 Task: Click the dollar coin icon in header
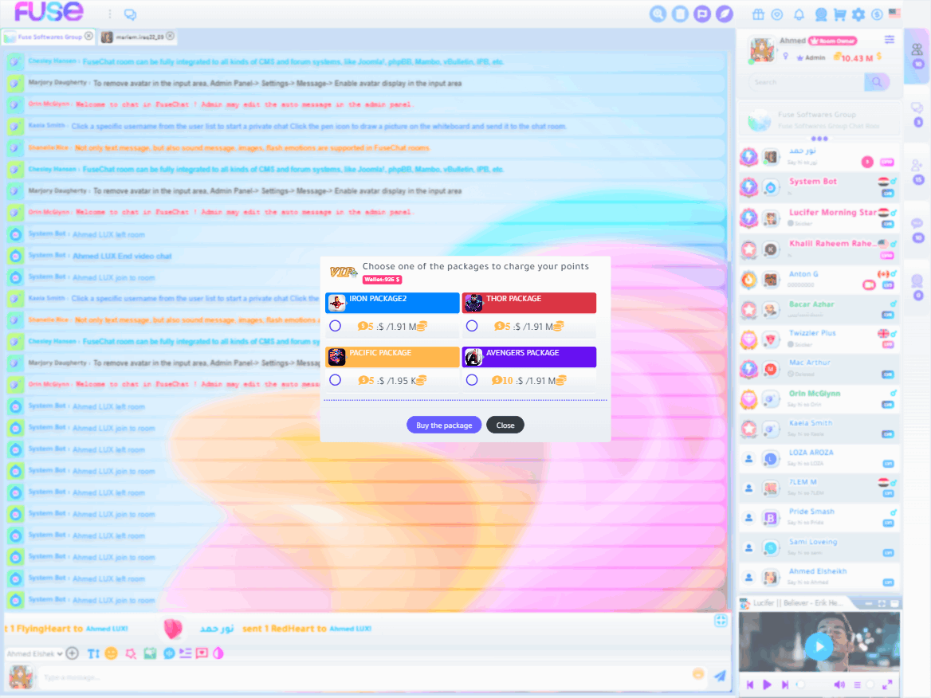point(877,14)
